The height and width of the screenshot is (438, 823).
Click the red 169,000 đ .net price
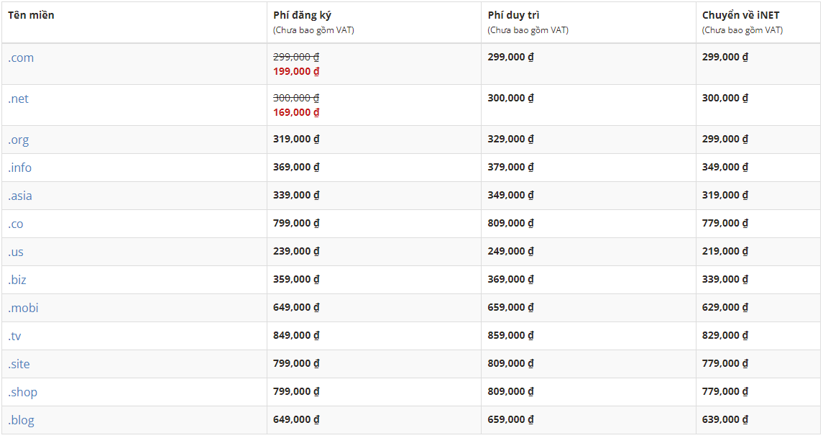tap(296, 112)
